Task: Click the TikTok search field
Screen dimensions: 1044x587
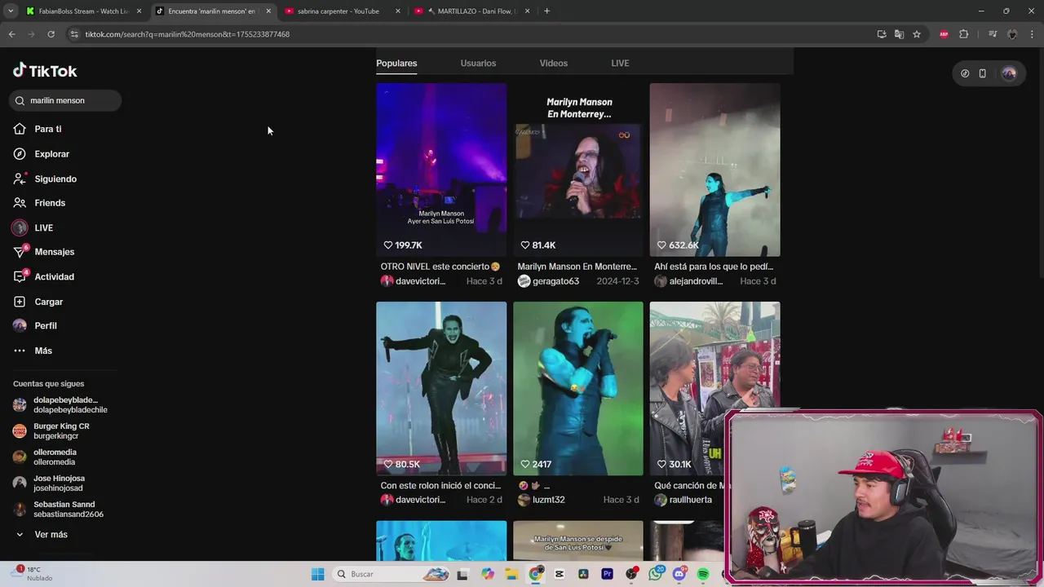Action: [x=65, y=100]
